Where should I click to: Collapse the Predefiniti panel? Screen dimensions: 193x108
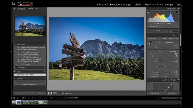15,44
